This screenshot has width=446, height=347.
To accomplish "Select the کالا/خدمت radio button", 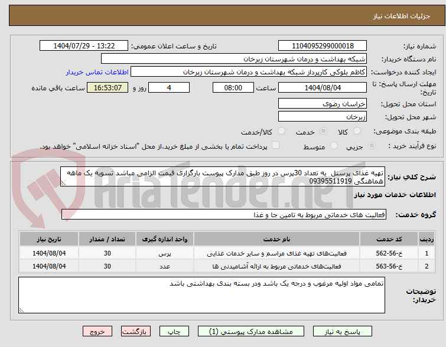I will (281, 131).
